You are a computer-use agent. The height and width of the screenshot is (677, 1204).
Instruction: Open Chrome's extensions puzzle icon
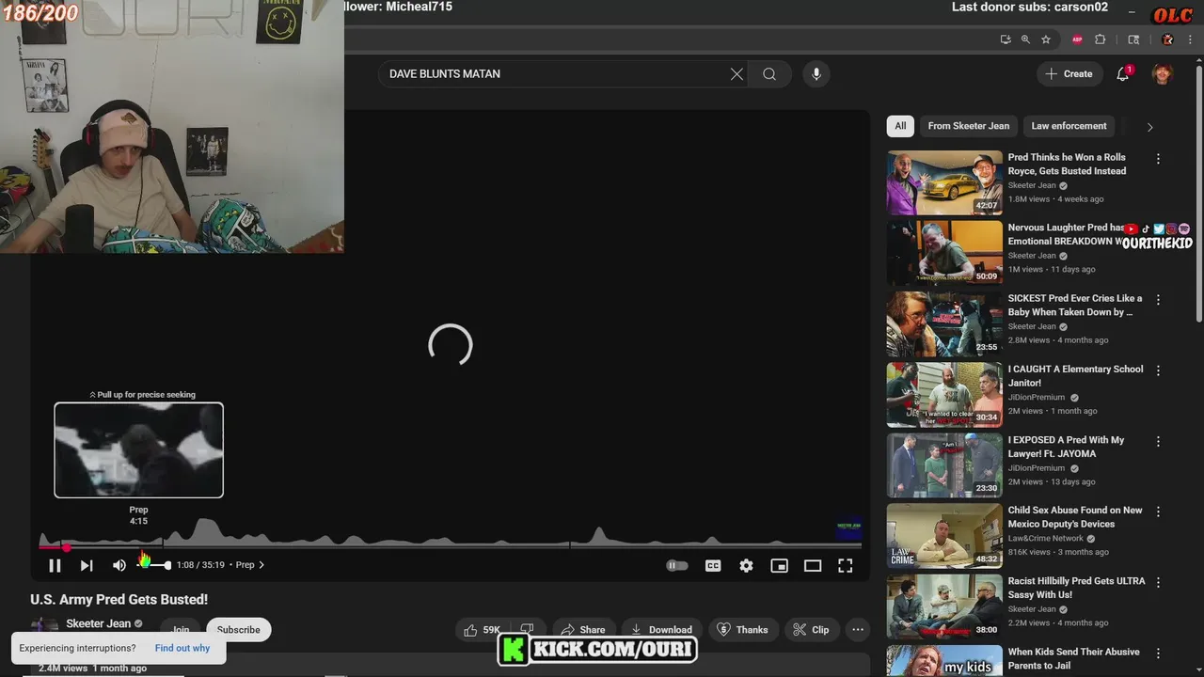[1101, 39]
